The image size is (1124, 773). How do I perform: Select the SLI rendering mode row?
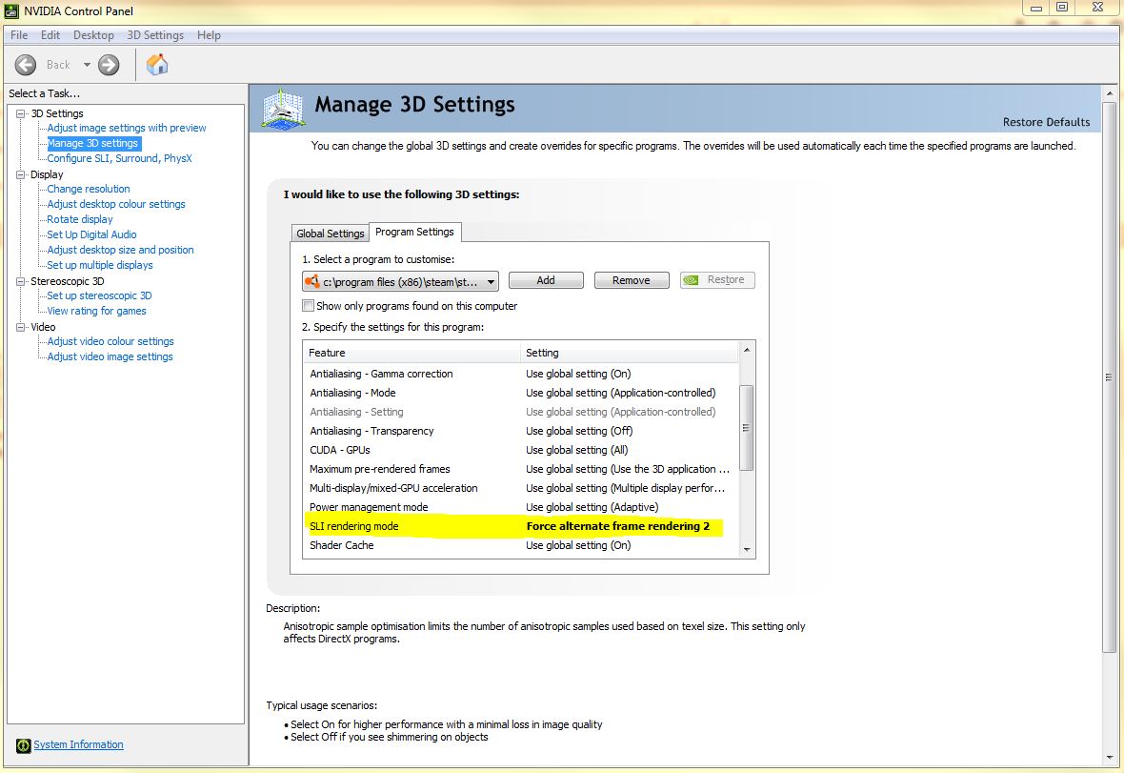point(520,526)
